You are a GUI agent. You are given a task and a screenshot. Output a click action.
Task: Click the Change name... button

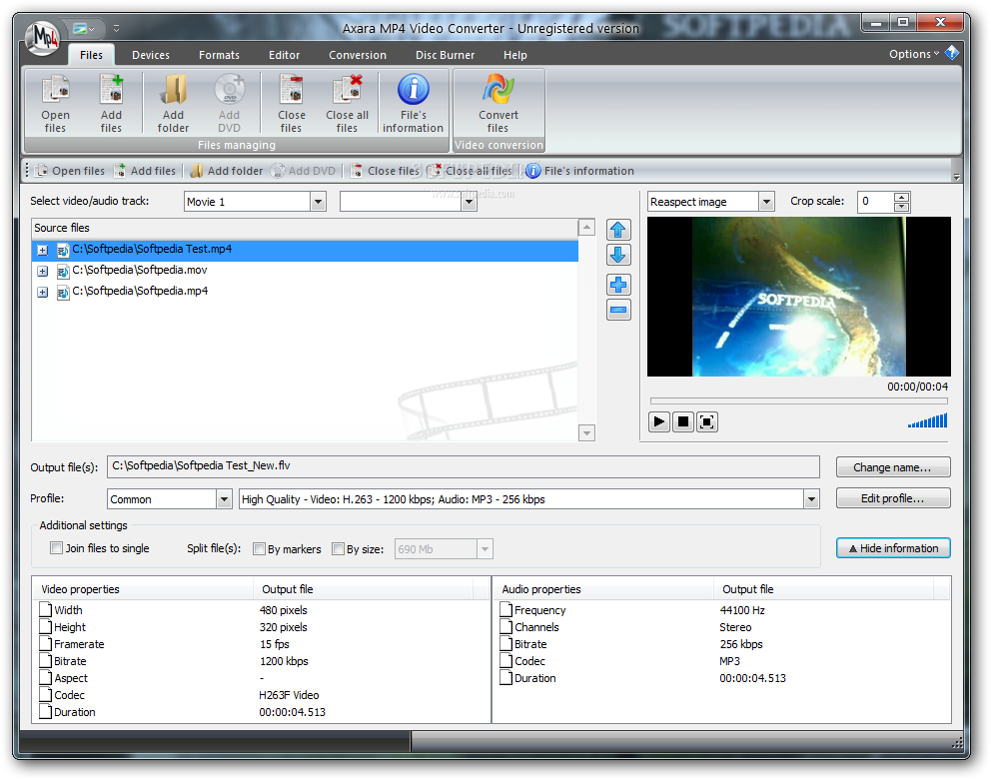(x=892, y=467)
